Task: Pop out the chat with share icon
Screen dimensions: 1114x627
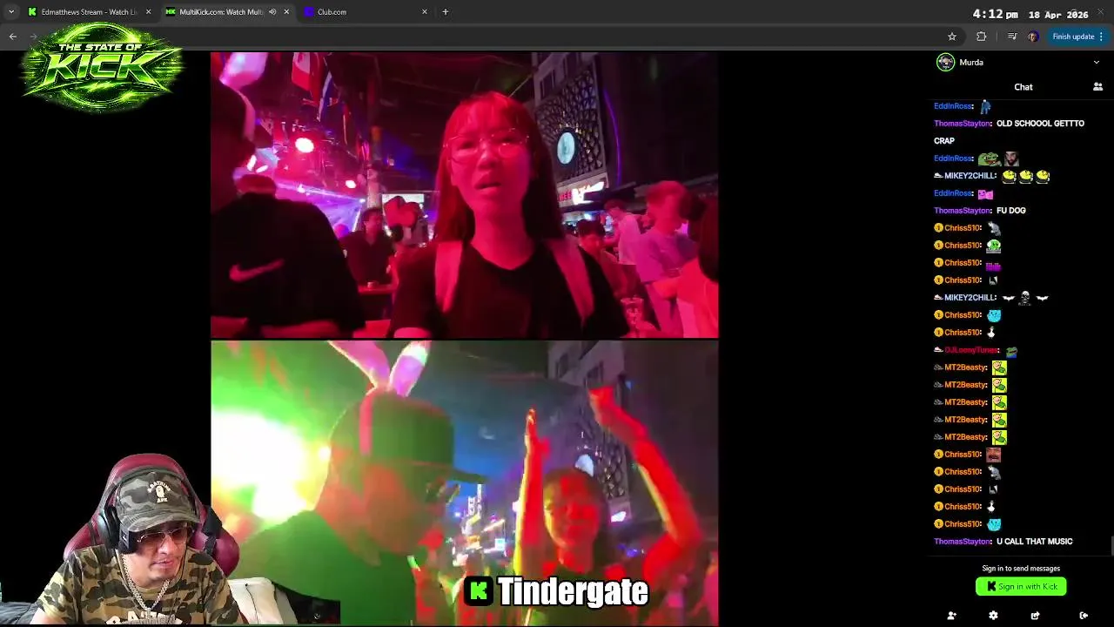Action: click(x=1035, y=616)
